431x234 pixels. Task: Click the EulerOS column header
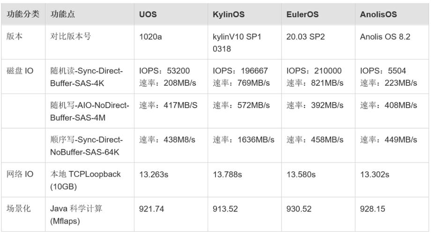pos(318,14)
